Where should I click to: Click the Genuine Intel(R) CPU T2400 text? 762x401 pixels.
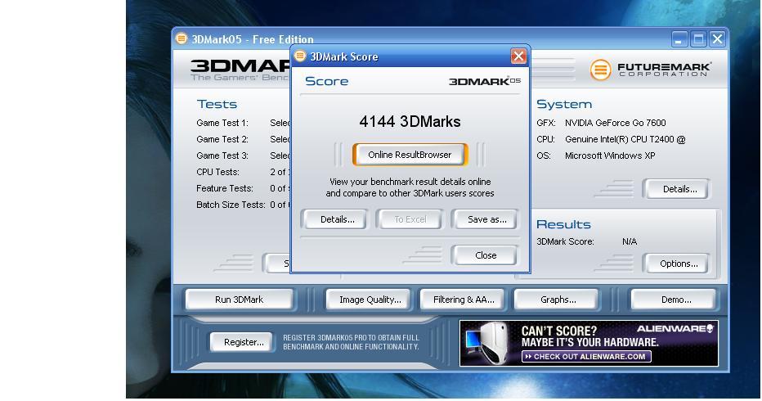click(625, 140)
